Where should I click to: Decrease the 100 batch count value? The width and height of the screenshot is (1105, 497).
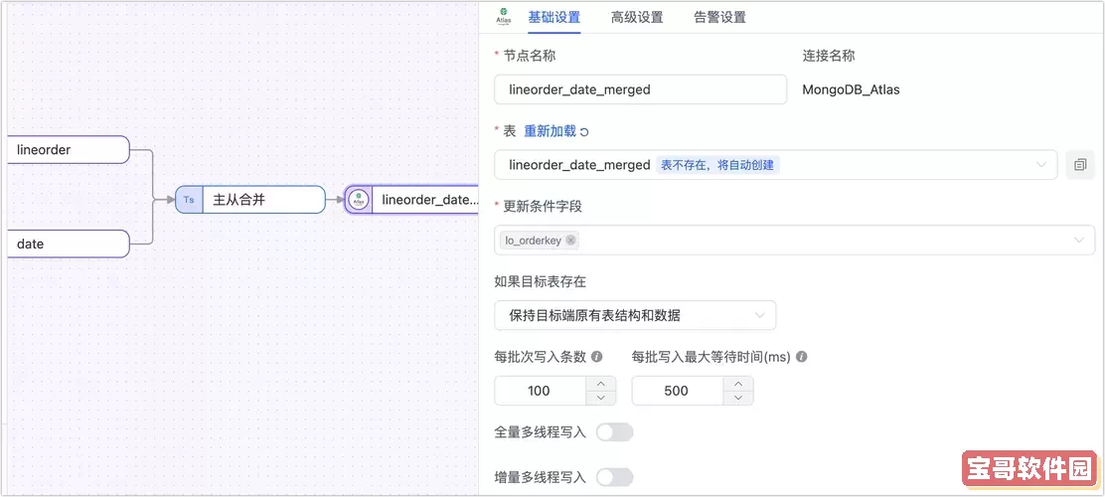[x=601, y=398]
